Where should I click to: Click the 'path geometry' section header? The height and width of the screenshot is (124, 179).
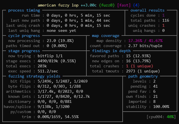coord(143,76)
